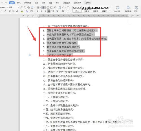Click the show/hide paragraph marks icon
This screenshot has height=131, width=141.
click(x=63, y=7)
